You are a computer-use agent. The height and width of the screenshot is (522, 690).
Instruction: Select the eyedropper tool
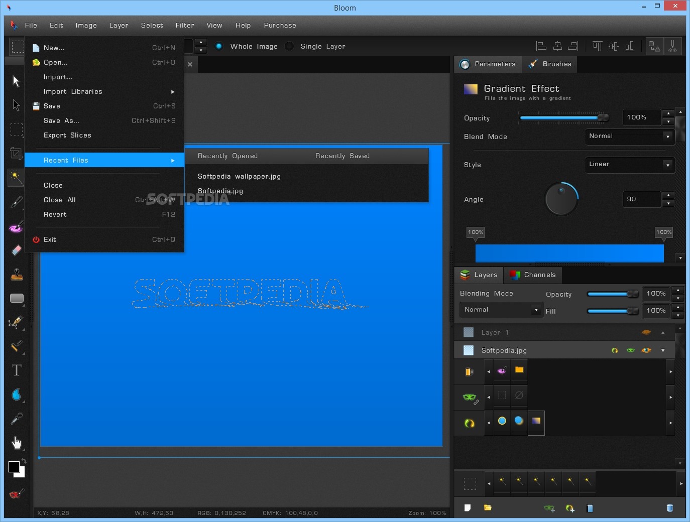(x=17, y=418)
